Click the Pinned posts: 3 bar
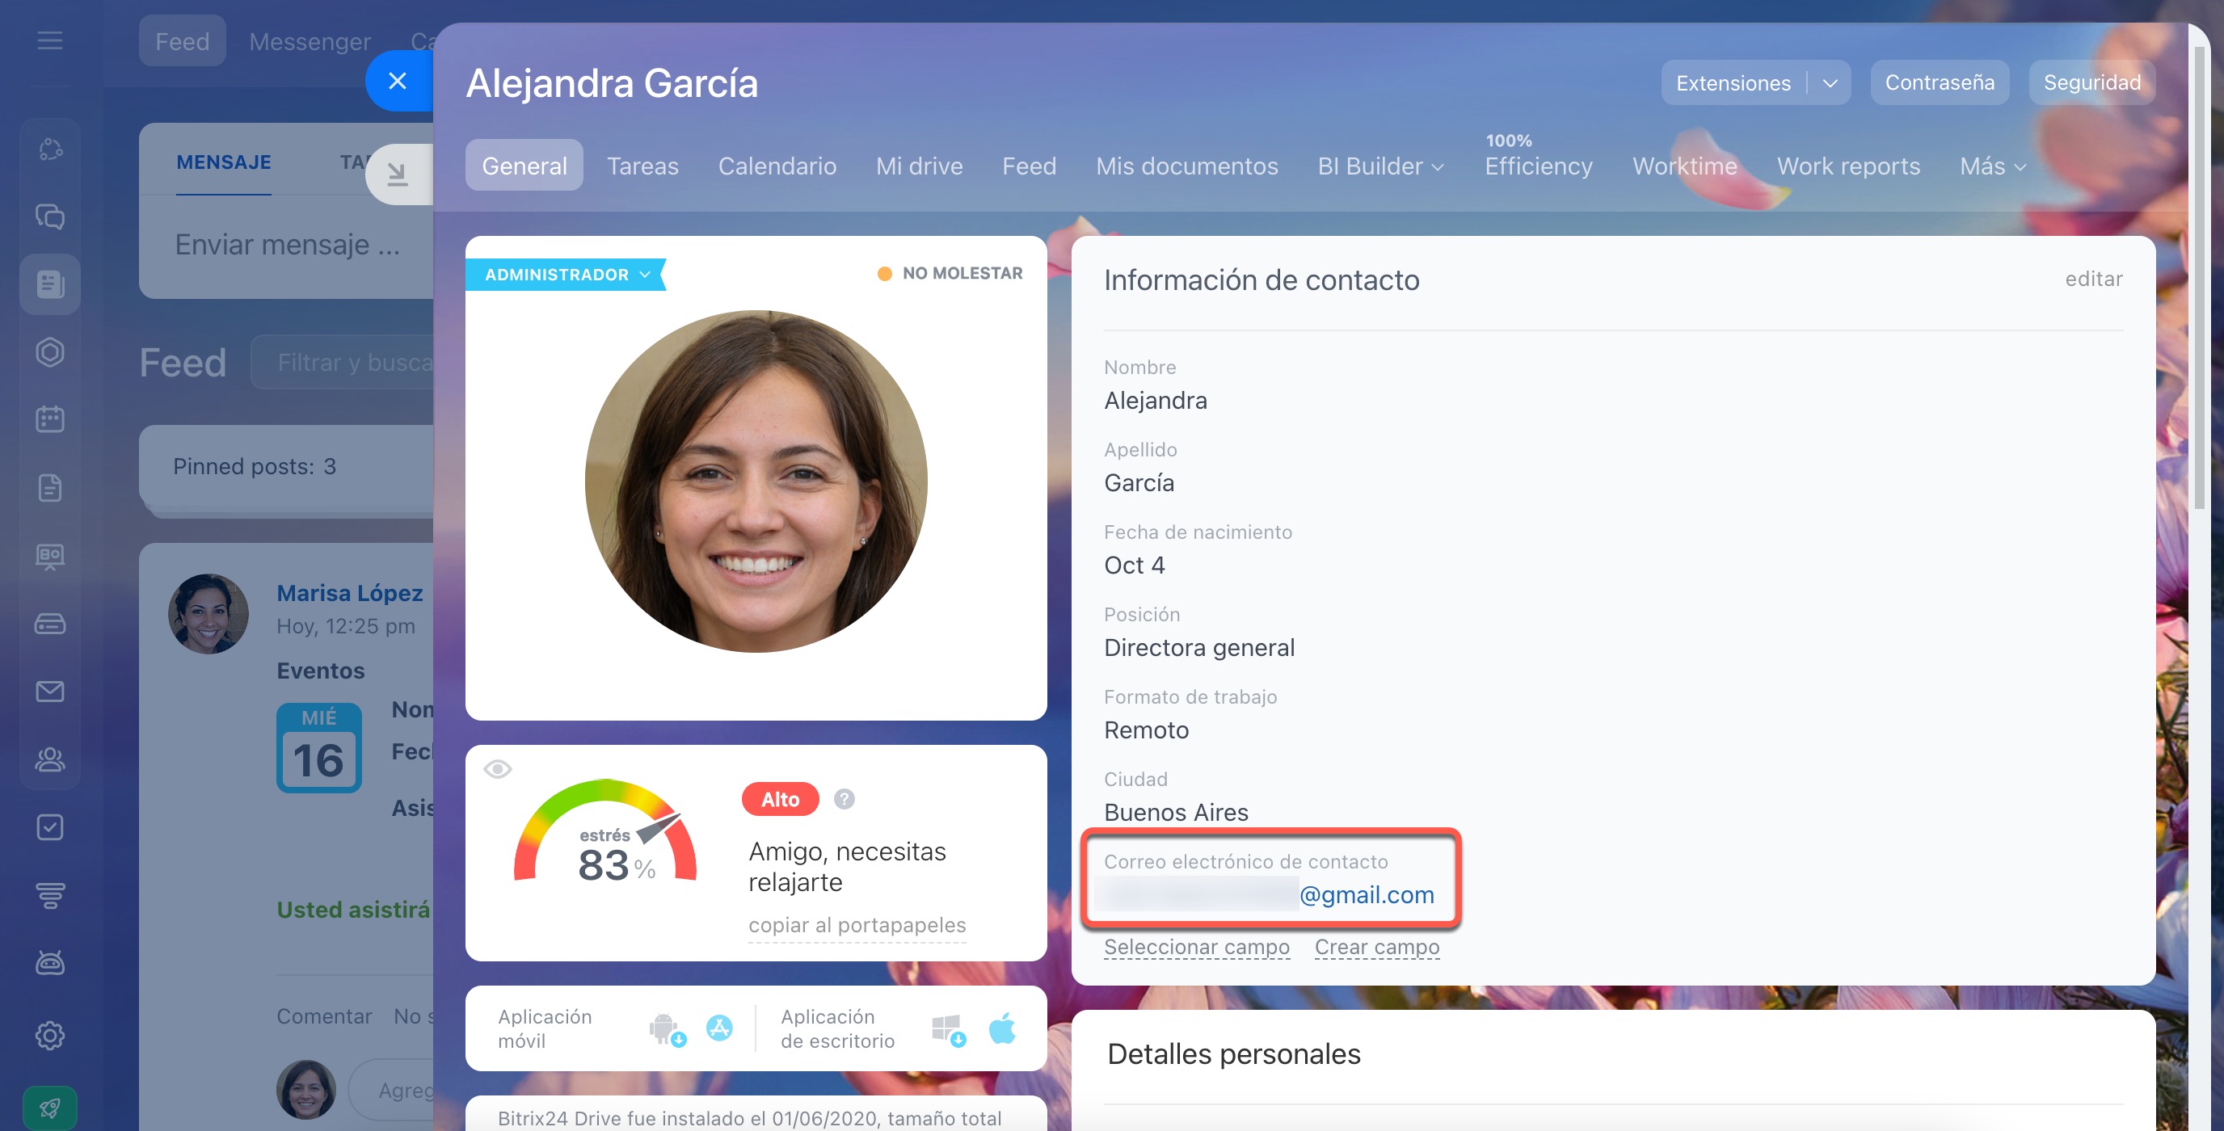 287,467
